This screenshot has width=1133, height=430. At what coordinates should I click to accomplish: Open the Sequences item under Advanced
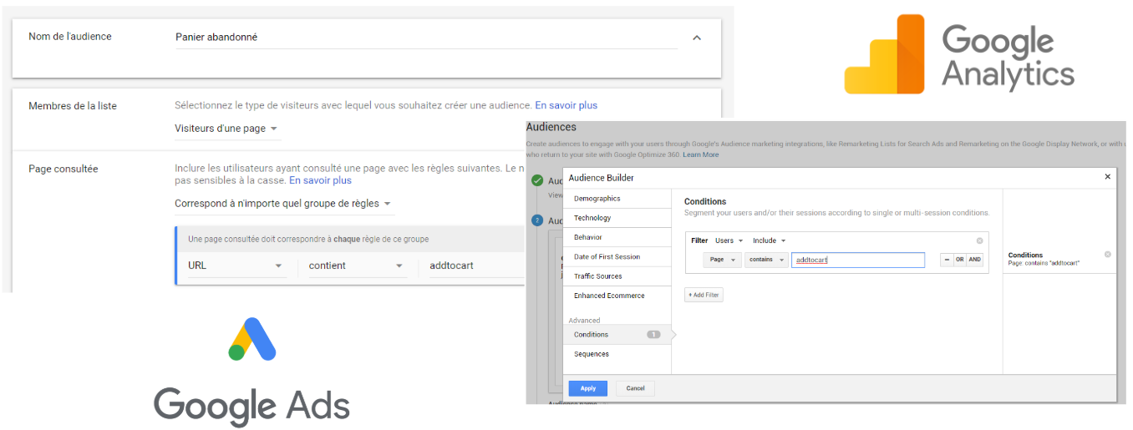pyautogui.click(x=617, y=354)
